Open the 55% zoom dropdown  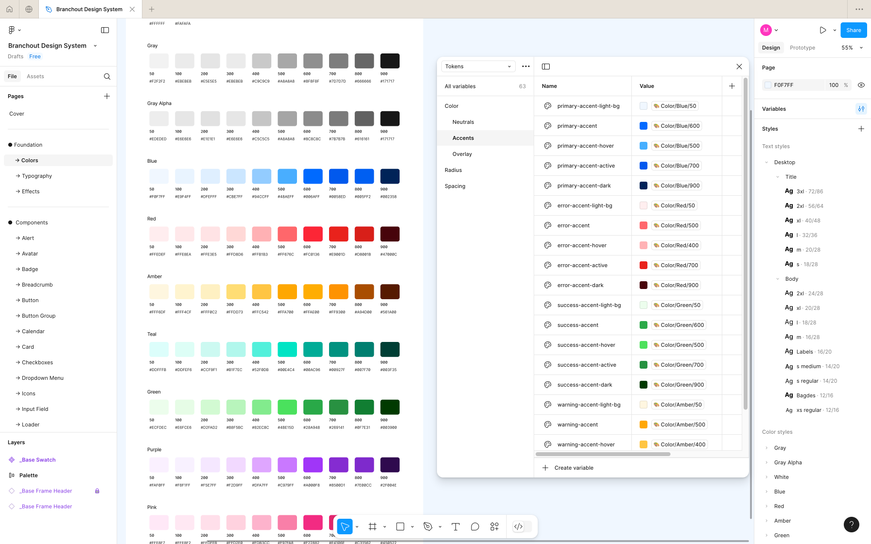[x=851, y=48]
